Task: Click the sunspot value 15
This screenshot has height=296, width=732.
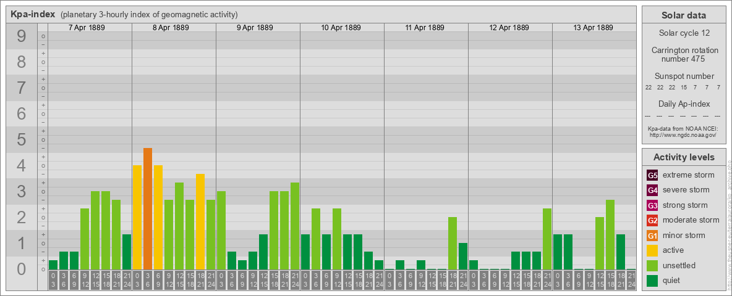Action: [x=684, y=88]
